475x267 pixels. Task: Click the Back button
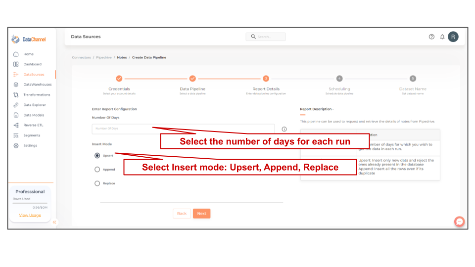(182, 214)
